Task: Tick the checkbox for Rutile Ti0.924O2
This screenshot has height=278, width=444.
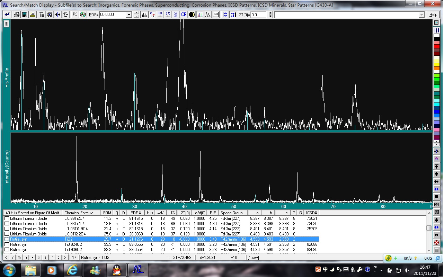Action: click(x=7, y=244)
